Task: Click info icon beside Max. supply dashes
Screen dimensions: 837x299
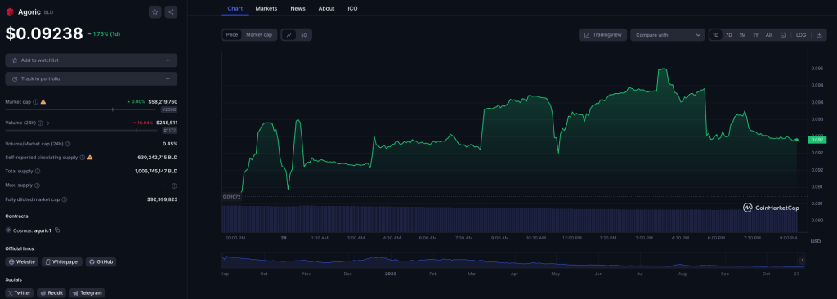Action: (174, 185)
